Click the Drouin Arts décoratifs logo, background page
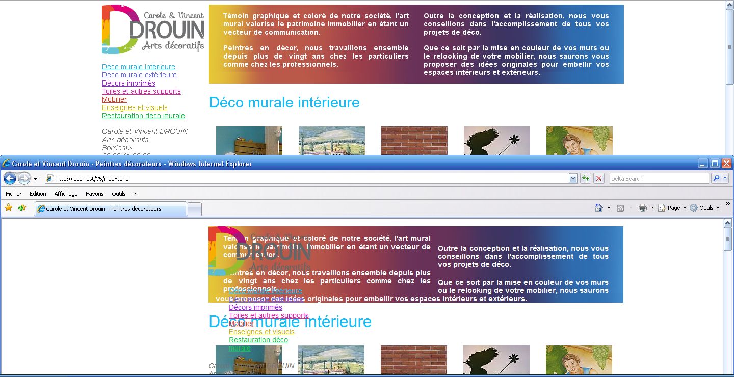The width and height of the screenshot is (734, 377). (153, 29)
